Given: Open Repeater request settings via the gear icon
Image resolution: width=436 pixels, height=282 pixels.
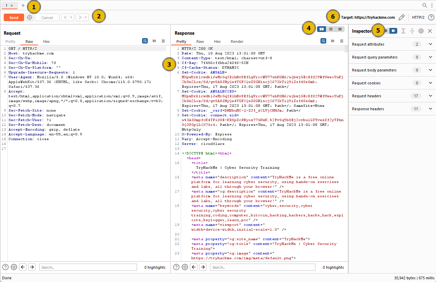Looking at the screenshot, I should point(30,17).
